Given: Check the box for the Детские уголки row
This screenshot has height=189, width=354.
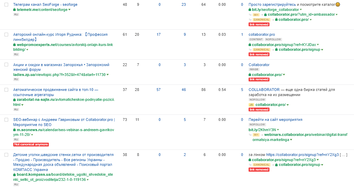Looking at the screenshot, I should pos(6,155).
